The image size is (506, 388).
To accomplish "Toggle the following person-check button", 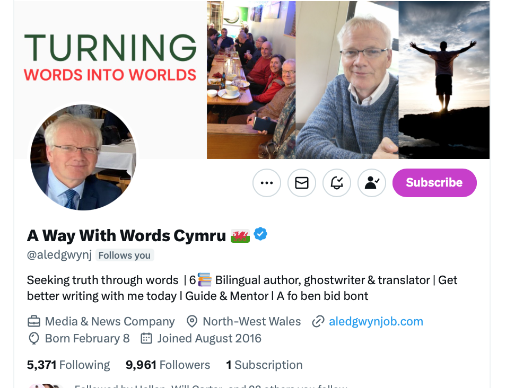I will [372, 183].
